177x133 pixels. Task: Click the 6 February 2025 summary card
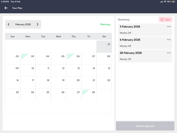point(145,43)
